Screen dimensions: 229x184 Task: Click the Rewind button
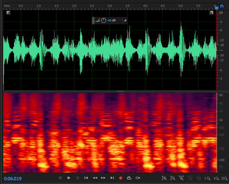(95, 178)
